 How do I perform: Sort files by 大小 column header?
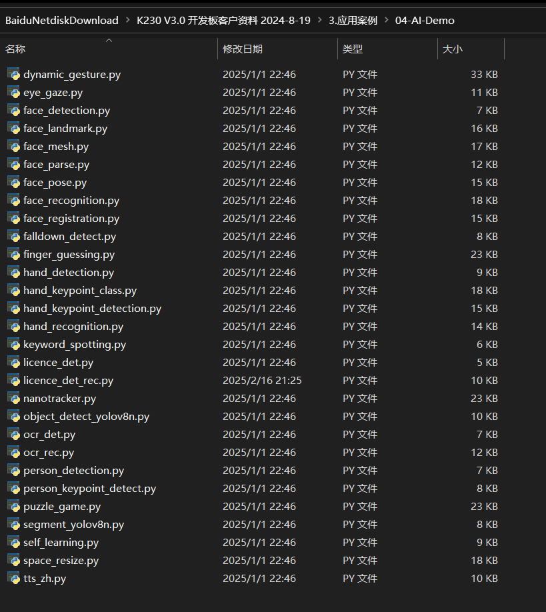[x=453, y=49]
